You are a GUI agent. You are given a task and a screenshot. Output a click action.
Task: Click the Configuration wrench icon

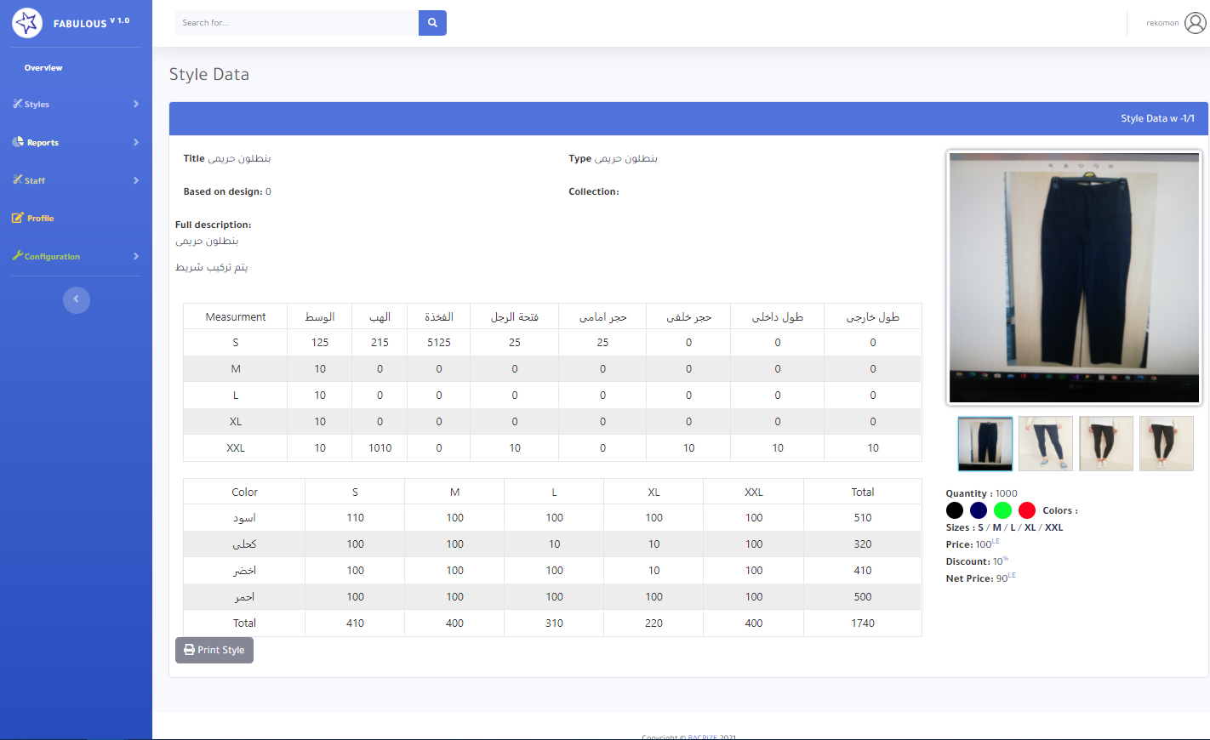click(x=17, y=256)
